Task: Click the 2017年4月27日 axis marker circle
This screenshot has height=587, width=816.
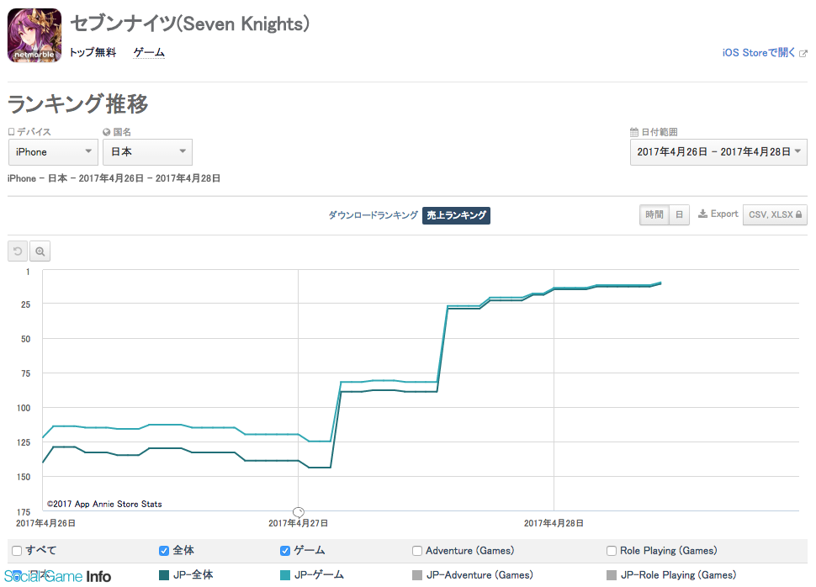Action: [x=298, y=512]
